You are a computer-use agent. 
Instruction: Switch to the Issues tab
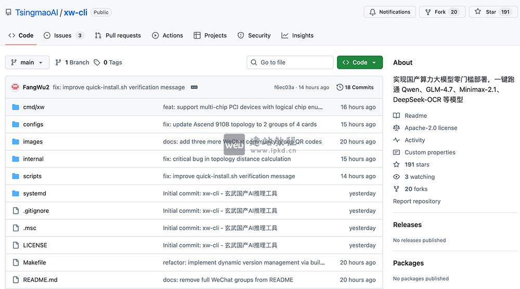click(x=63, y=35)
